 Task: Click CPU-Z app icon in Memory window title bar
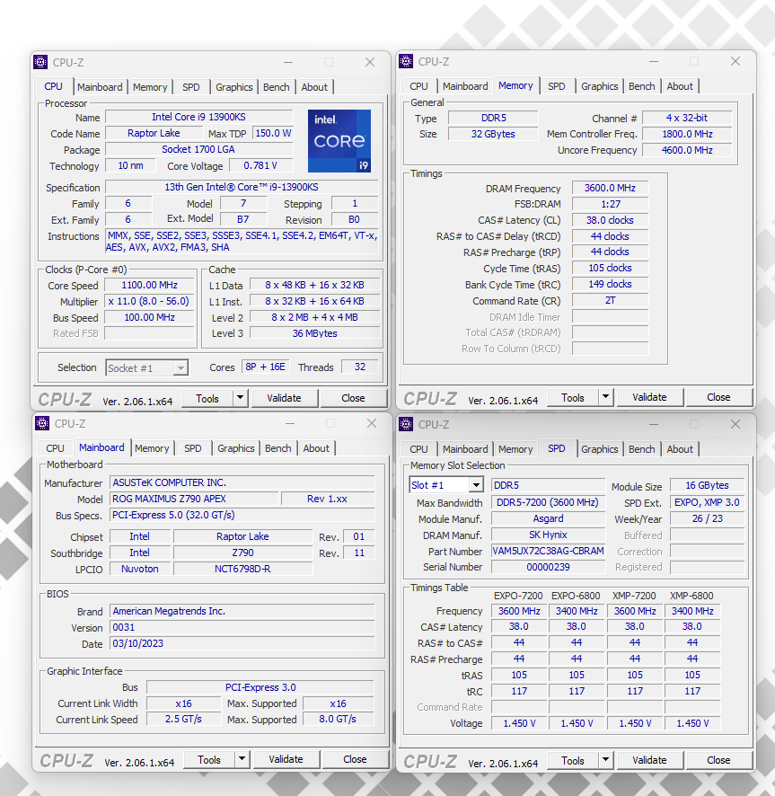click(x=406, y=62)
